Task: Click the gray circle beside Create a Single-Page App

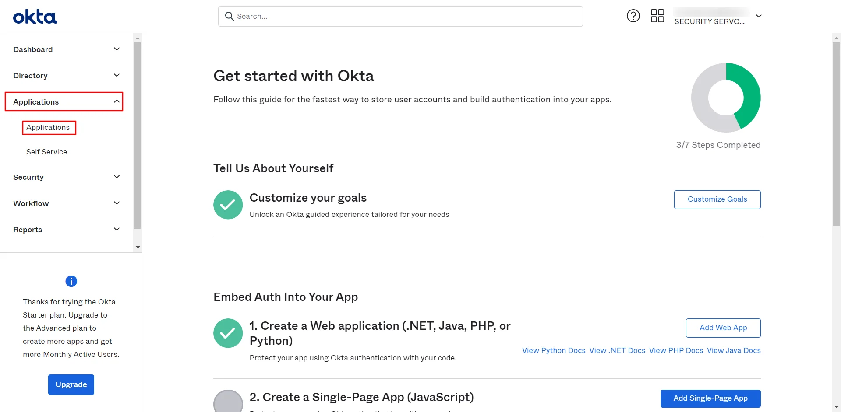Action: coord(228,400)
